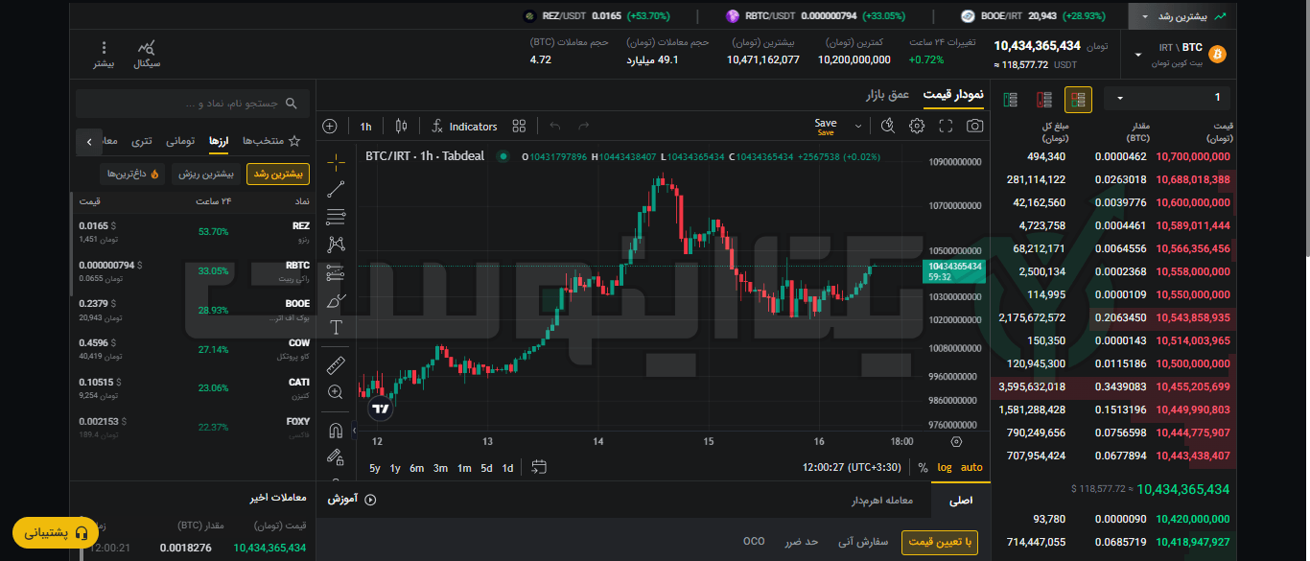Enter fullscreen chart mode
The height and width of the screenshot is (561, 1310).
coord(946,125)
